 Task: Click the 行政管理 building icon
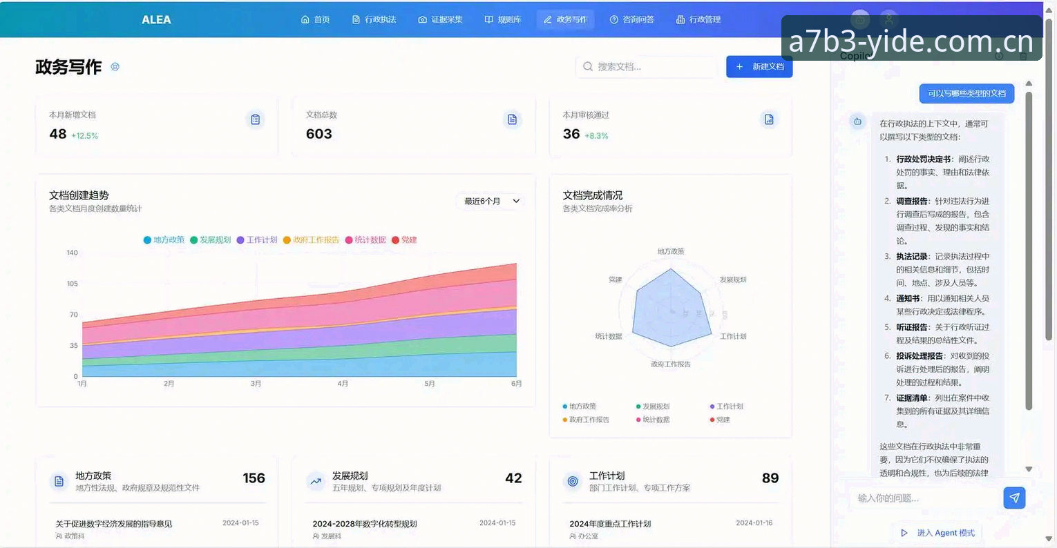coord(680,19)
